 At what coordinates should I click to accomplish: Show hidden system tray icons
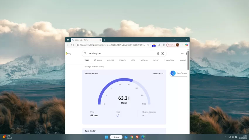(x=226, y=137)
